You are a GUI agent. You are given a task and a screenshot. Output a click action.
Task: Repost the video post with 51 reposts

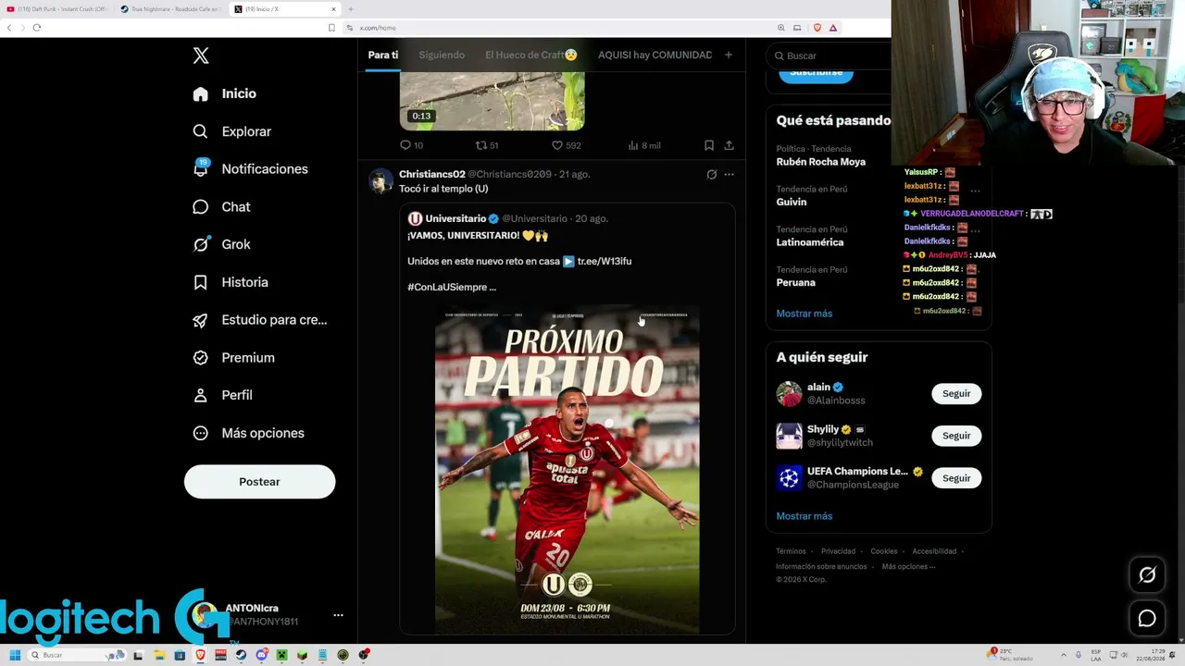pyautogui.click(x=487, y=145)
